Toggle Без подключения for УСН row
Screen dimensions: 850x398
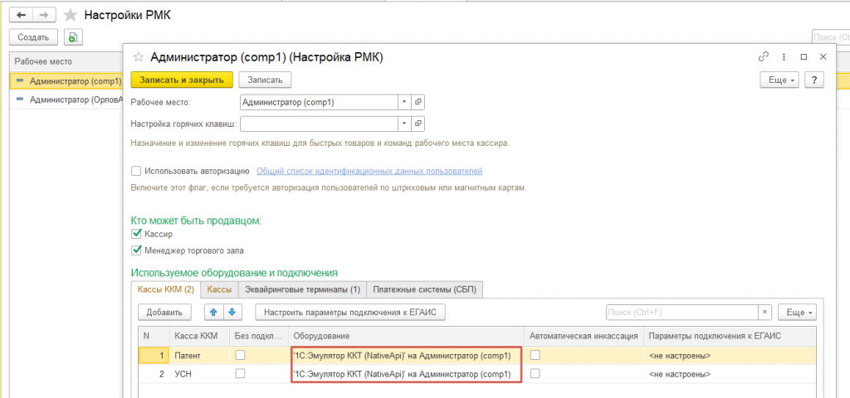[x=240, y=373]
